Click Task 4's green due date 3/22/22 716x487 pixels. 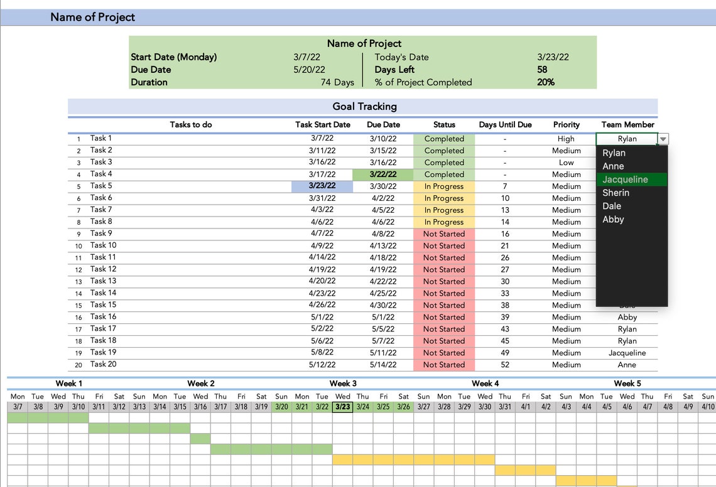(x=384, y=174)
